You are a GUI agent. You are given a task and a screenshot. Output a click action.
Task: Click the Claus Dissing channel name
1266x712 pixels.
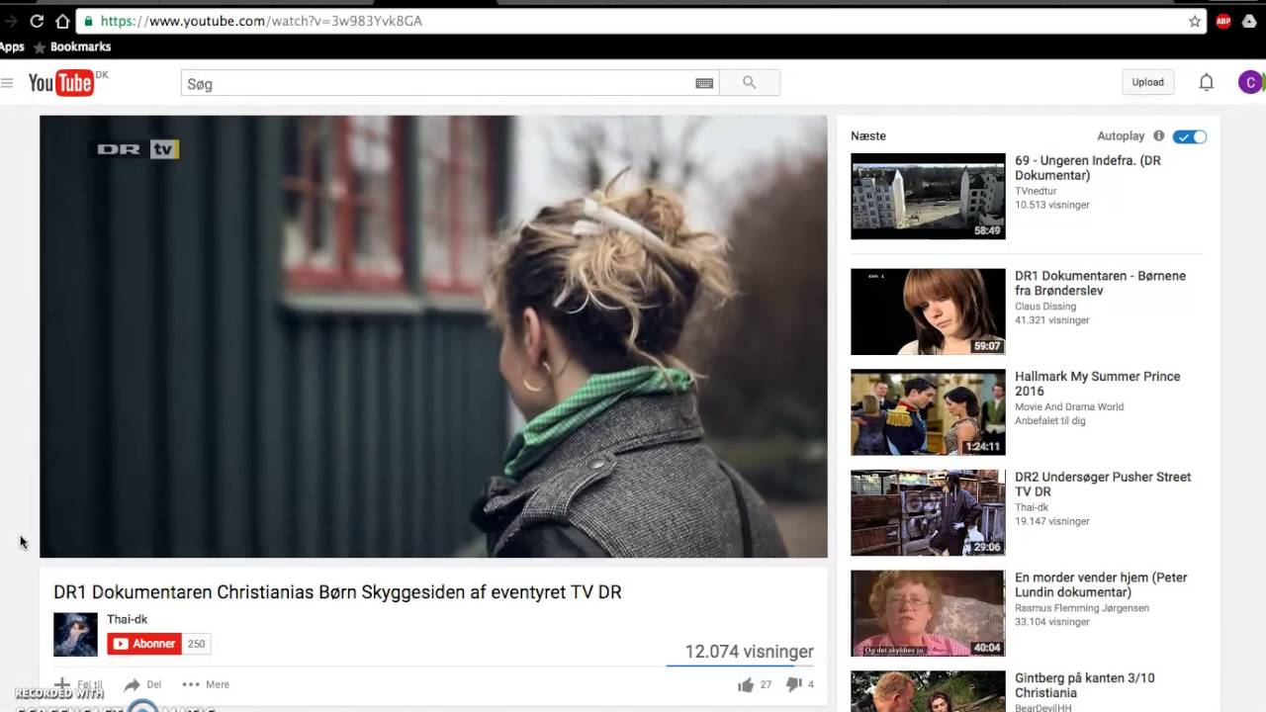point(1045,307)
